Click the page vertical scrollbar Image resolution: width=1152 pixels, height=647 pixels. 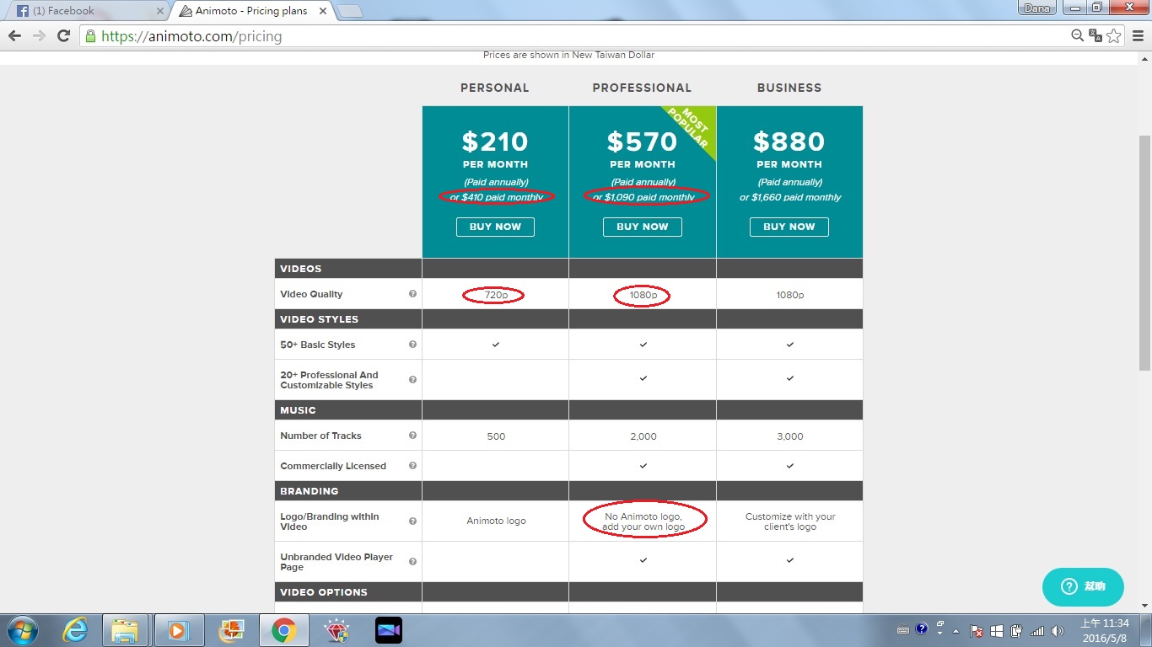1144,253
